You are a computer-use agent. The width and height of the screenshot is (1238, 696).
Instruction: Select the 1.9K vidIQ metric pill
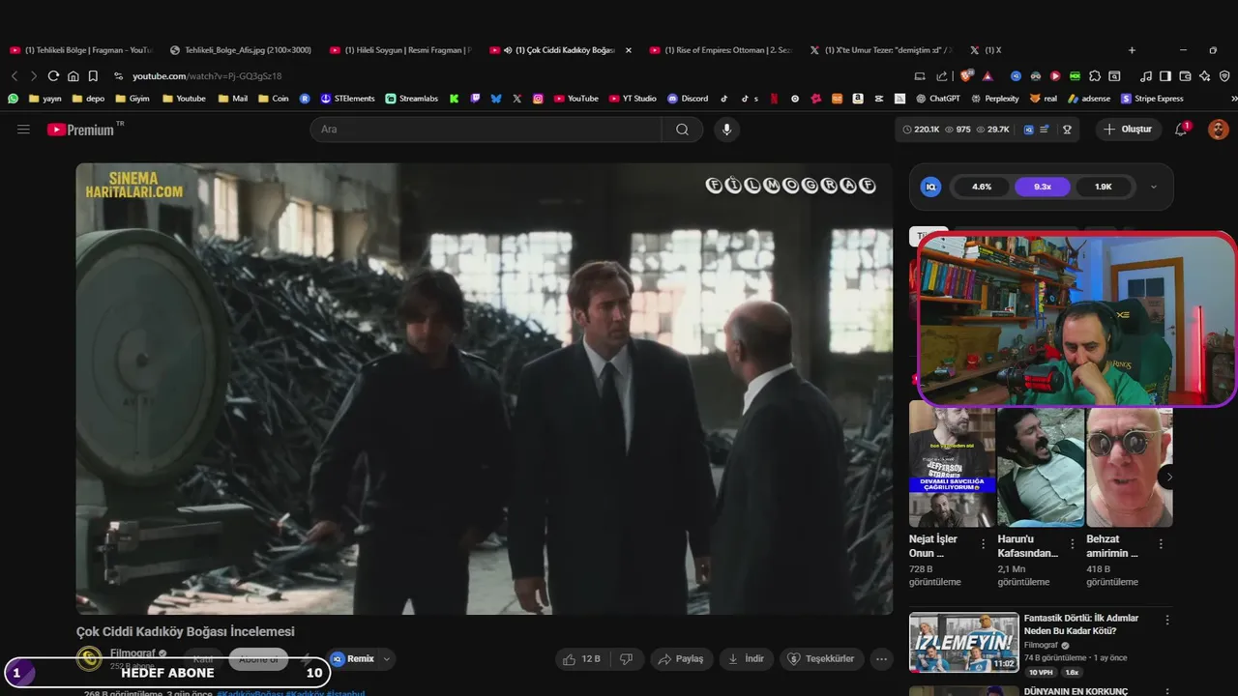pos(1103,187)
